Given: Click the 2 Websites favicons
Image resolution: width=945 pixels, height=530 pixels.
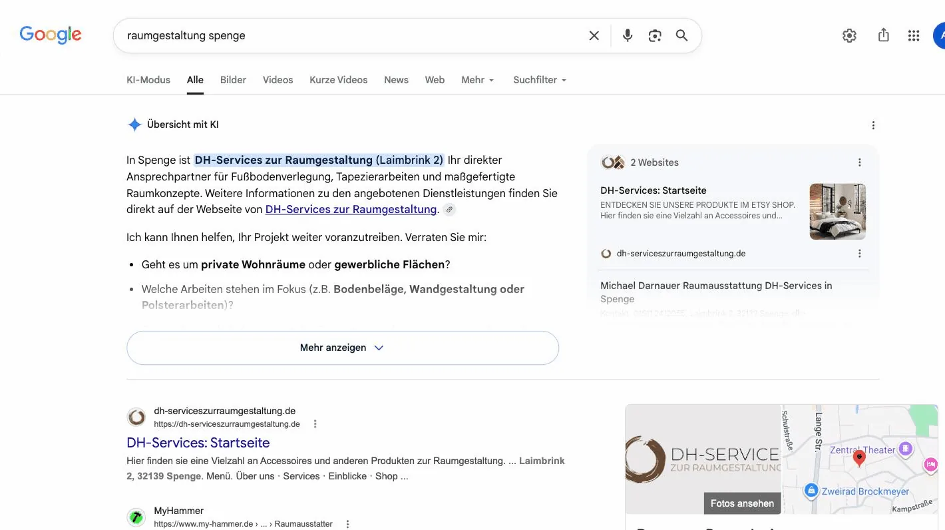Looking at the screenshot, I should pos(612,162).
